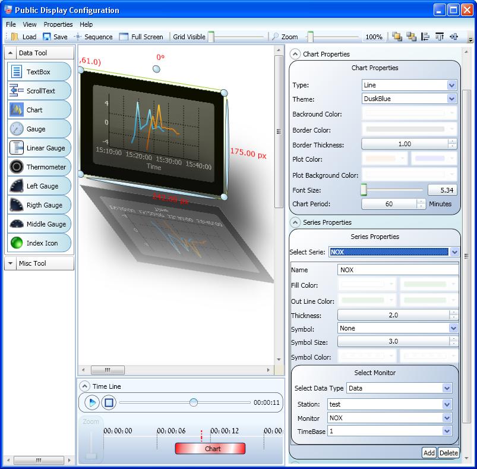Viewport: 477px width, 469px height.
Task: Expand the Misc Tool section
Action: tap(39, 263)
